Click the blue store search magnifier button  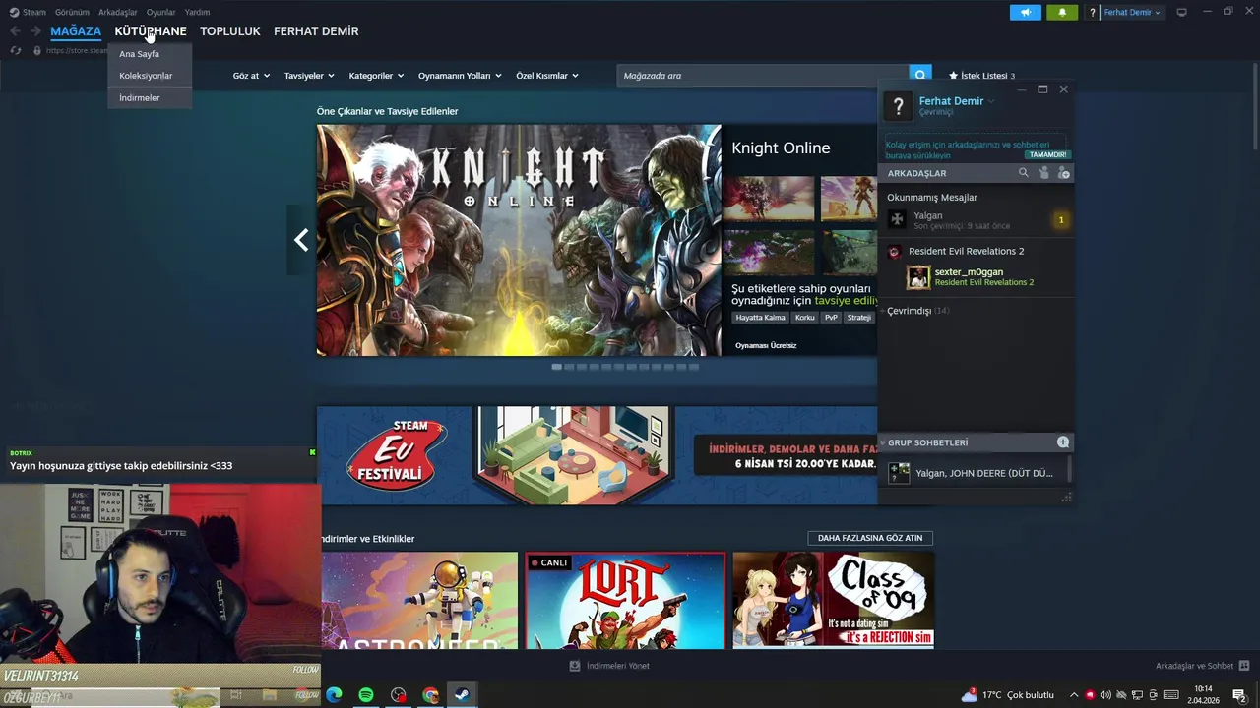[920, 75]
